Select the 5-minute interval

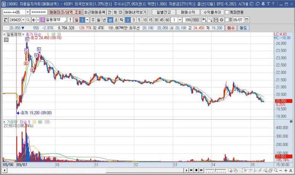coord(139,20)
